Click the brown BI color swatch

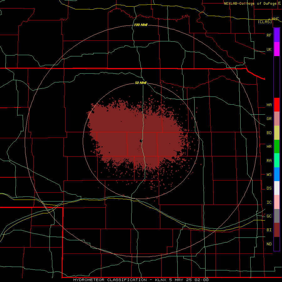(277, 230)
